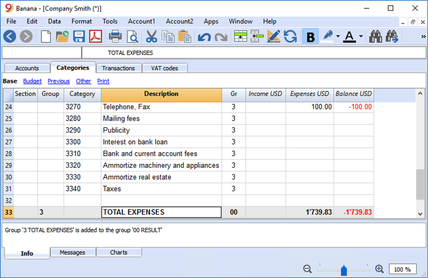Click the zoom slider handle
This screenshot has height=278, width=428.
click(x=344, y=271)
